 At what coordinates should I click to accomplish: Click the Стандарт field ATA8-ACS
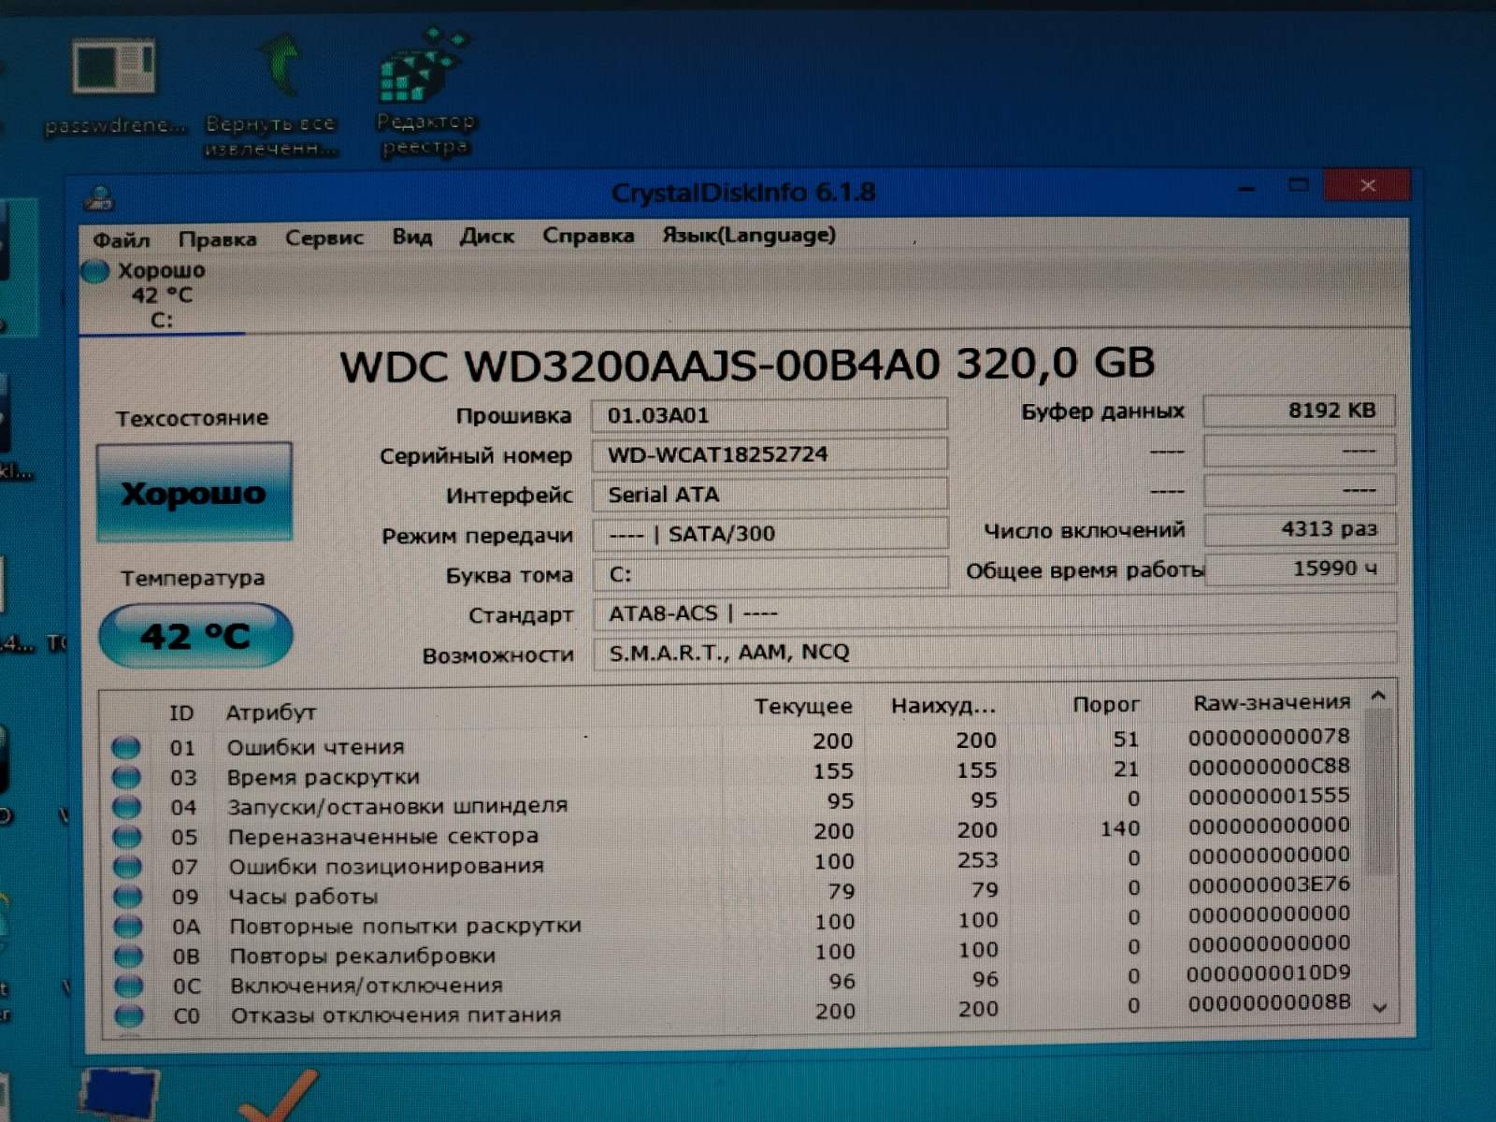click(995, 613)
